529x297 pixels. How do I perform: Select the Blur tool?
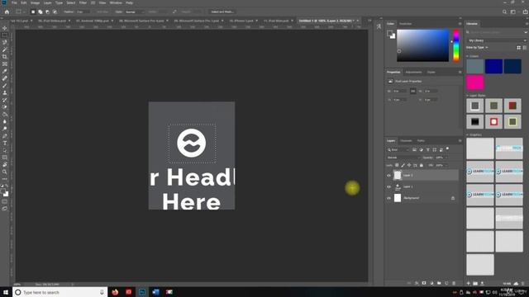coord(5,121)
